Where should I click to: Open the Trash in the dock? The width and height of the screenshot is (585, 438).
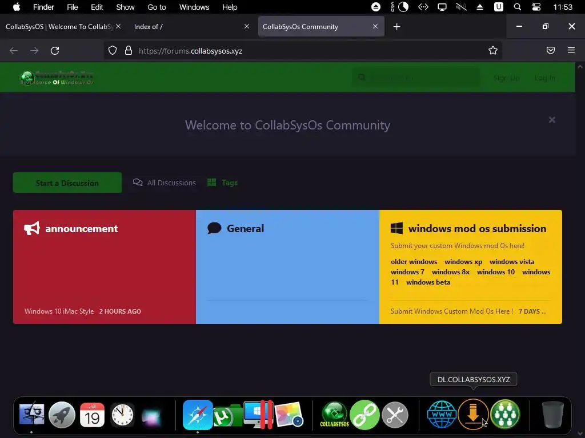pyautogui.click(x=552, y=414)
